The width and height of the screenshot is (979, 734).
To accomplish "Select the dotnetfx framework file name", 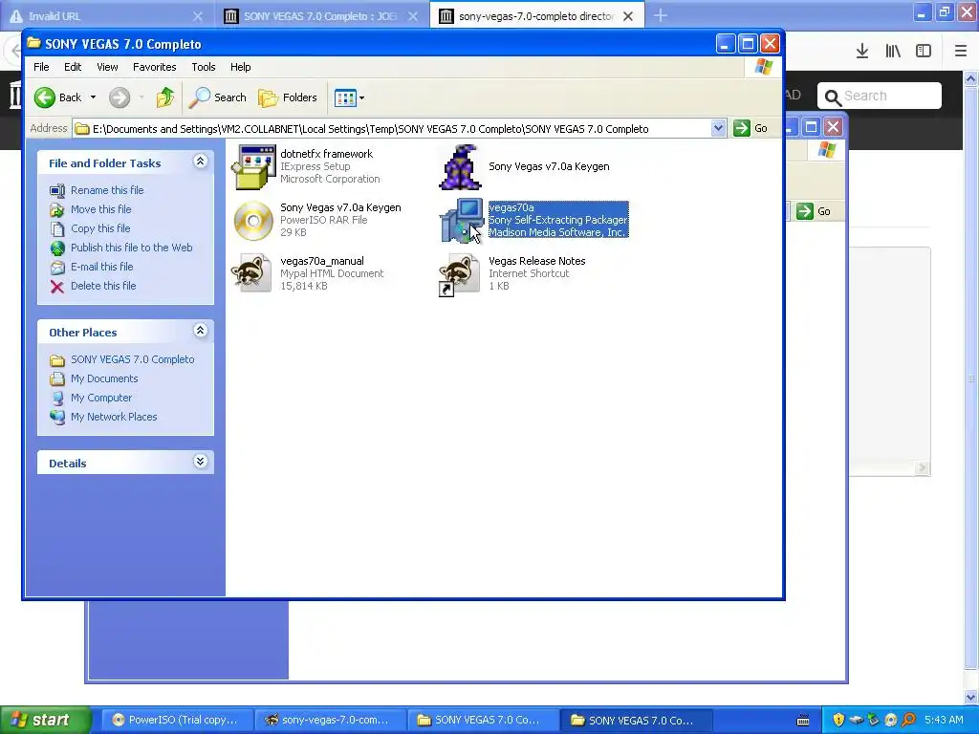I will [x=327, y=154].
